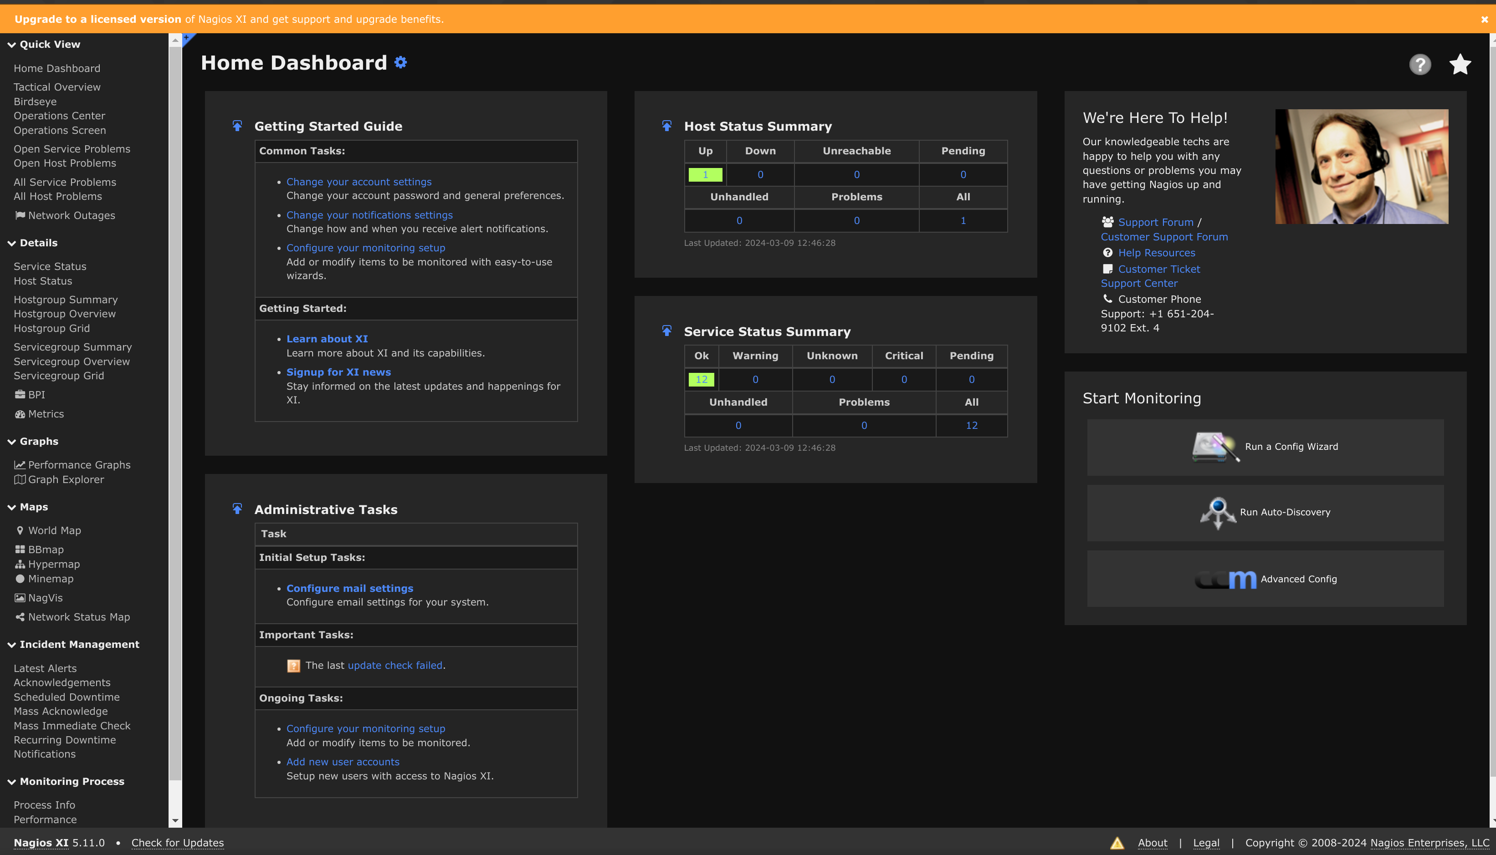Open Tactical Overview in sidebar
This screenshot has width=1496, height=855.
pyautogui.click(x=57, y=87)
